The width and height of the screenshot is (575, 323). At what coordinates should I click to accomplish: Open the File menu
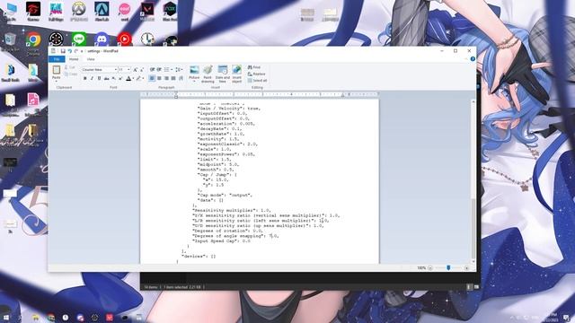point(57,59)
